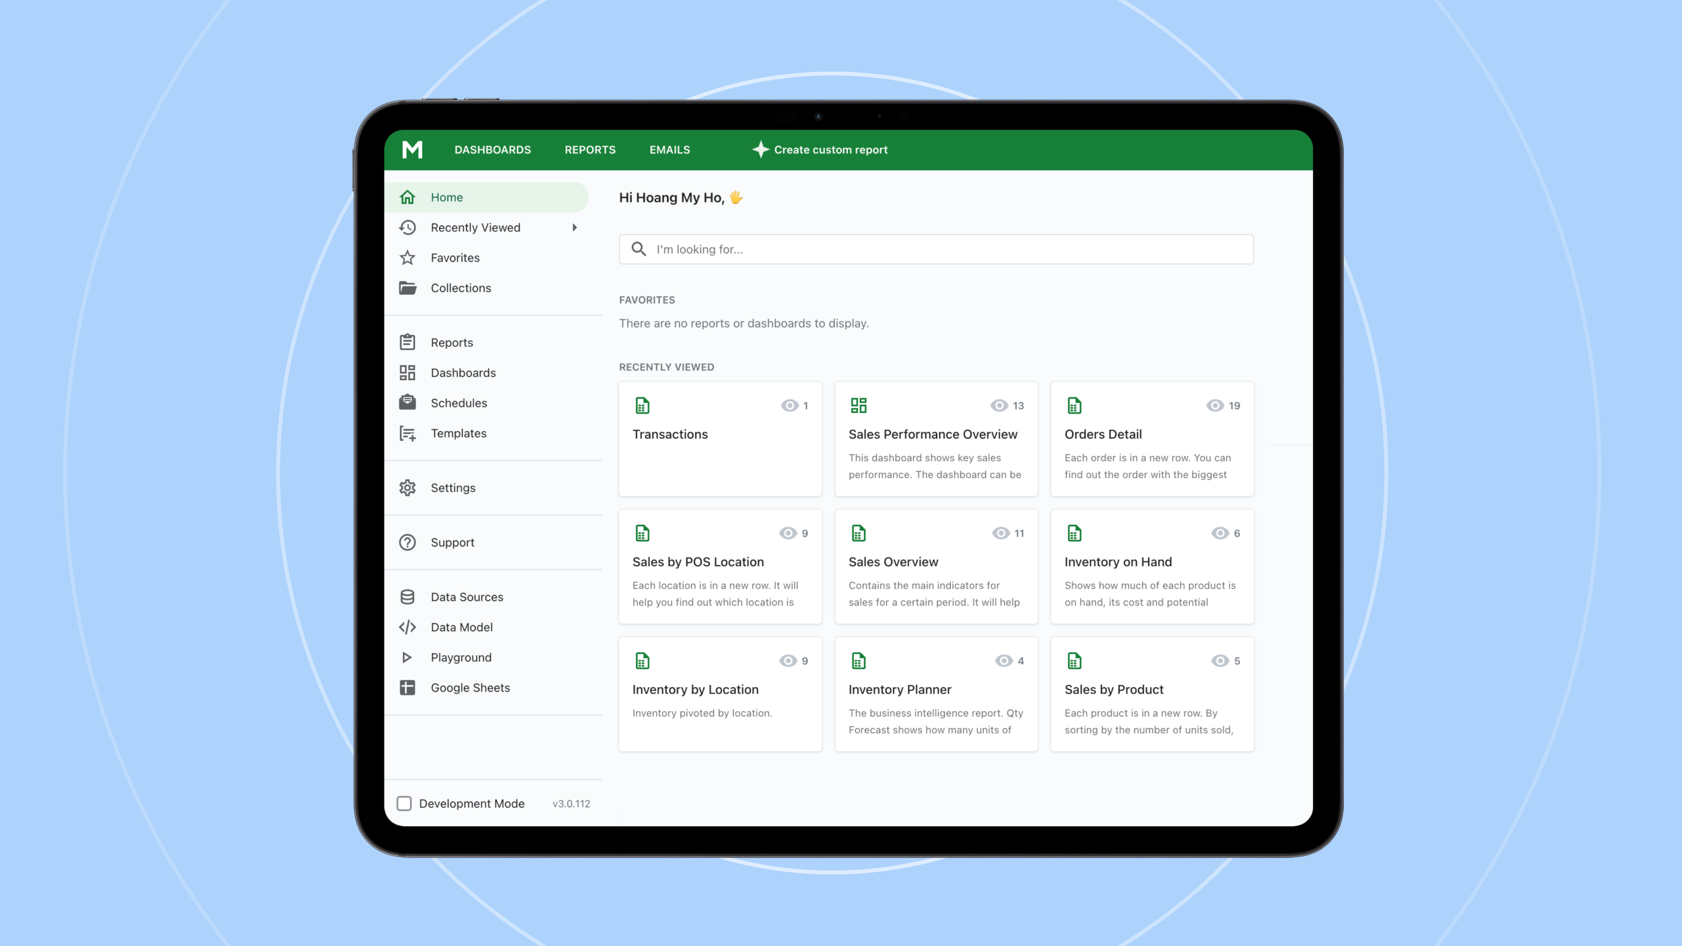The height and width of the screenshot is (946, 1682).
Task: Open the EMAILS menu item
Action: 669,149
